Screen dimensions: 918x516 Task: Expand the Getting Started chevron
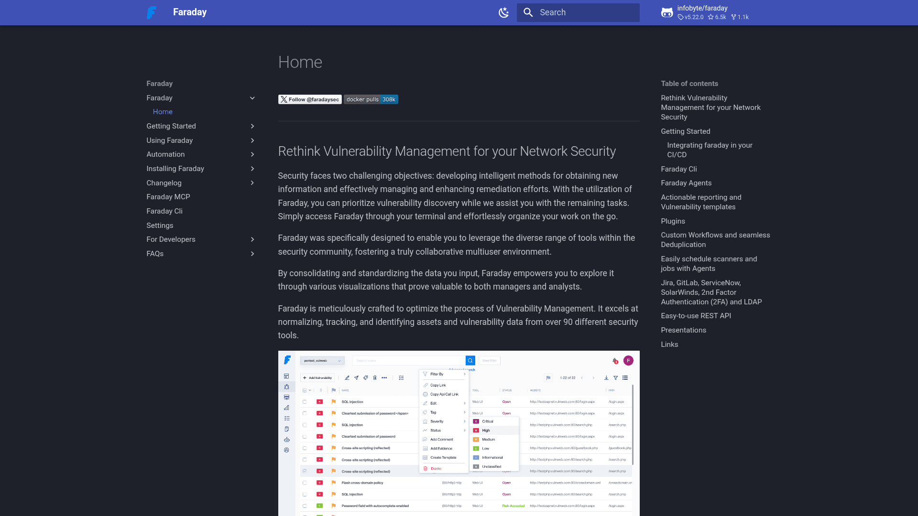coord(252,126)
